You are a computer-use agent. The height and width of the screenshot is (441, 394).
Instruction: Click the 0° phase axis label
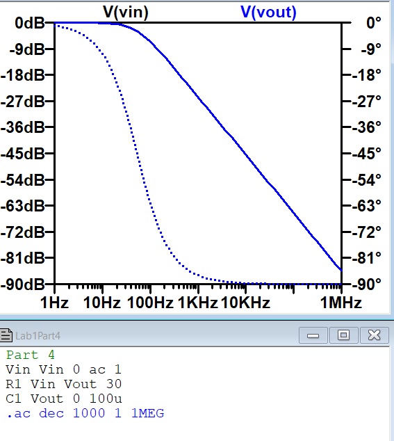click(x=374, y=23)
